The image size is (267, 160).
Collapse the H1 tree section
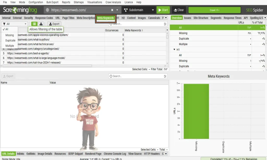(174, 50)
